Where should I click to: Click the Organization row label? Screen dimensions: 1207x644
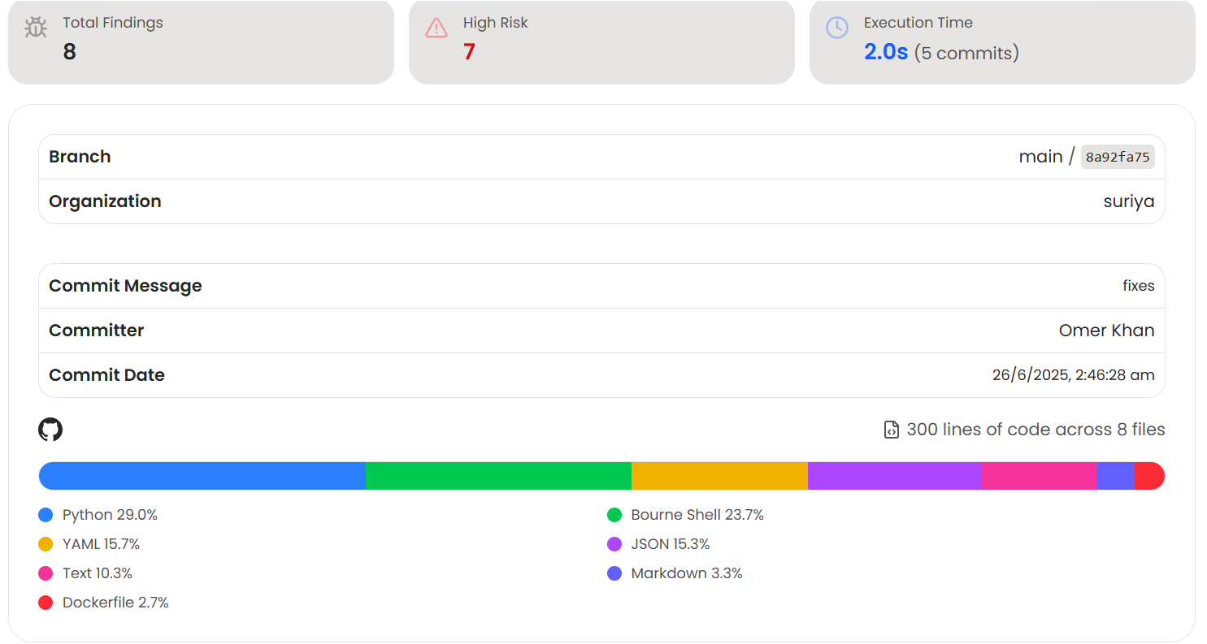click(x=105, y=201)
